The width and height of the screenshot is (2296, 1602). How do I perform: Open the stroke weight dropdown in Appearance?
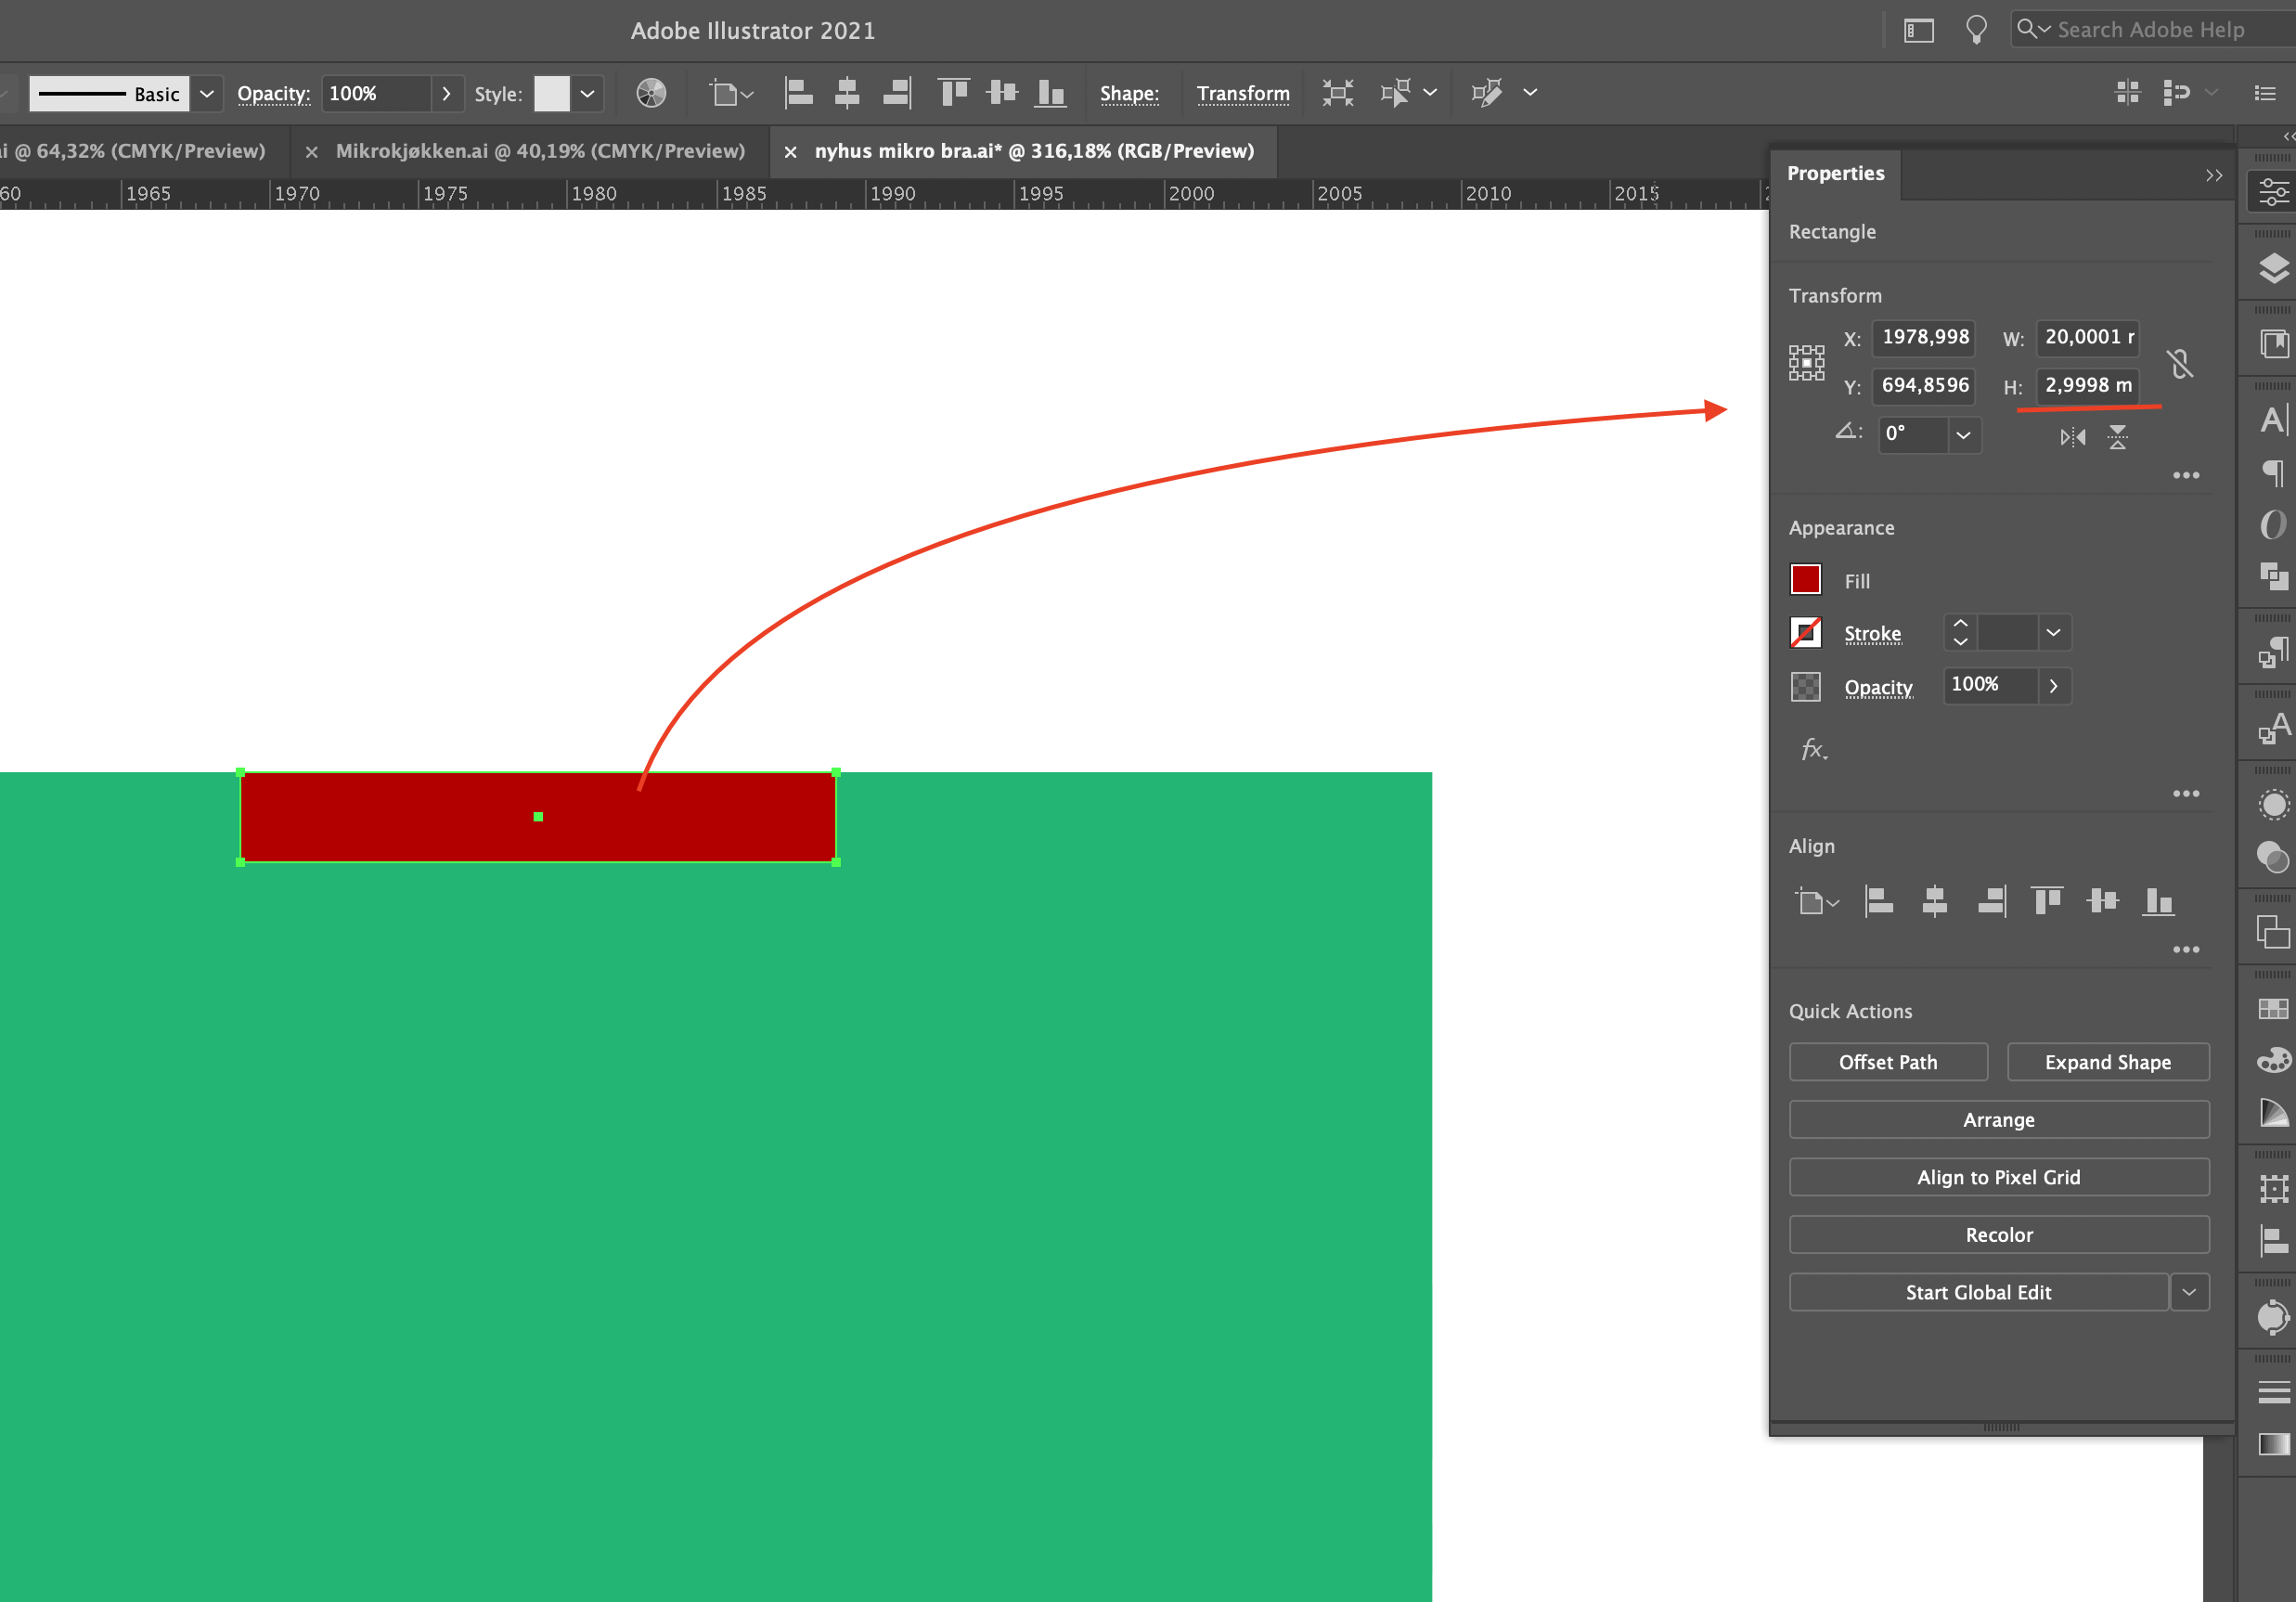coord(2055,632)
